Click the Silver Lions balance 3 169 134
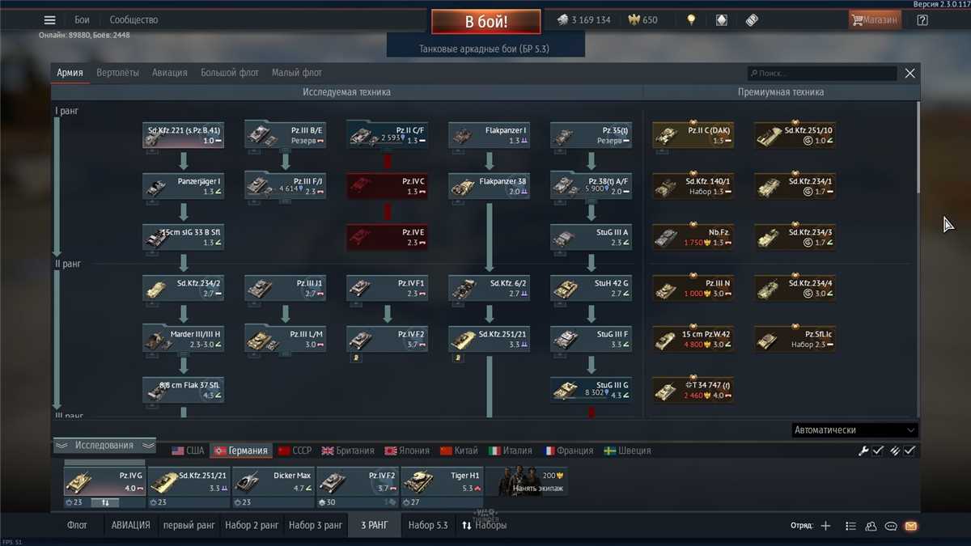Image resolution: width=971 pixels, height=546 pixels. coord(583,20)
